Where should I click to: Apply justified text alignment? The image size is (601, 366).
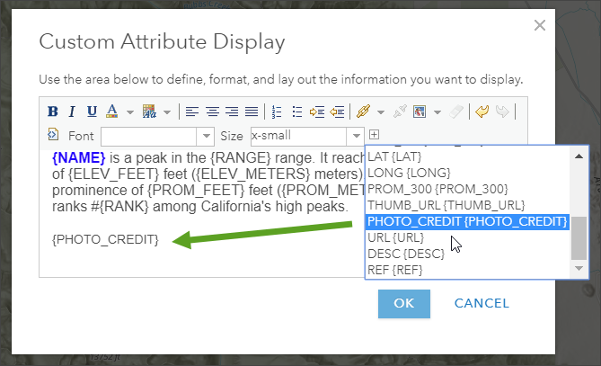252,112
